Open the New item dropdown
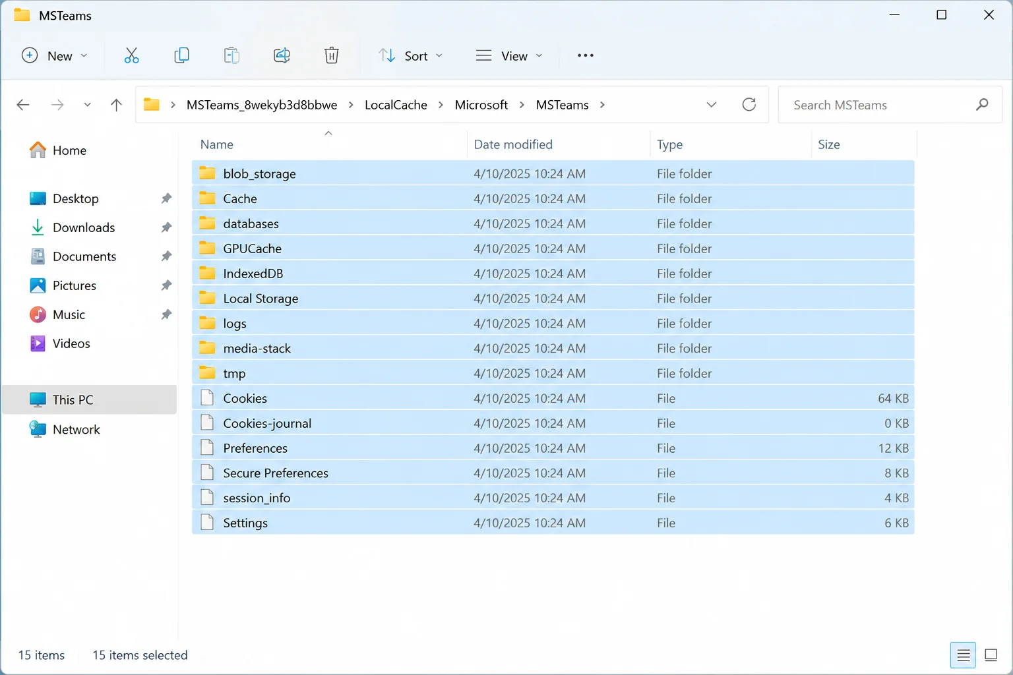Screen dimensions: 1013x675 55,55
